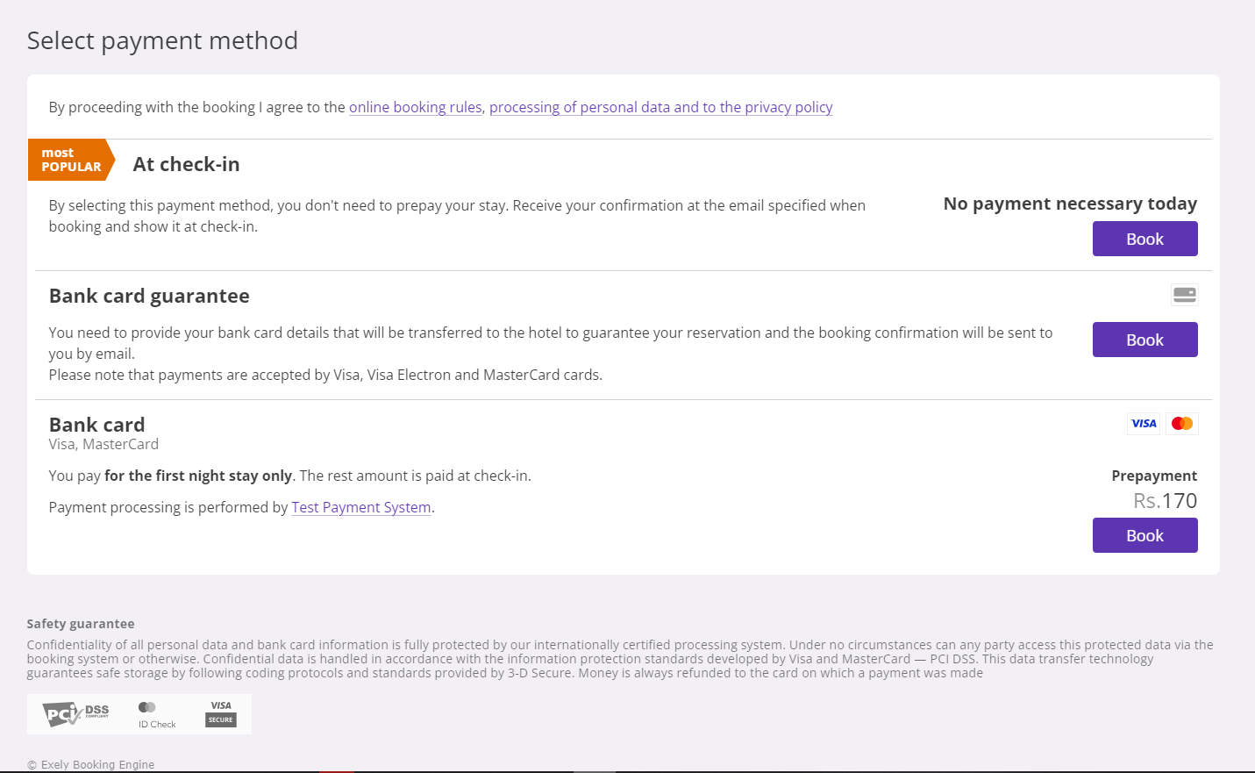Click the orange most popular badge
The width and height of the screenshot is (1255, 773).
[x=71, y=160]
